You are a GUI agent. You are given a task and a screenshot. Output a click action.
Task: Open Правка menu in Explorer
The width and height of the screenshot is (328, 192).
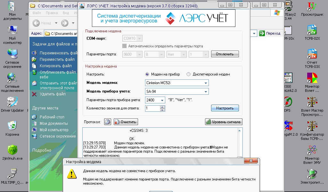click(52, 13)
